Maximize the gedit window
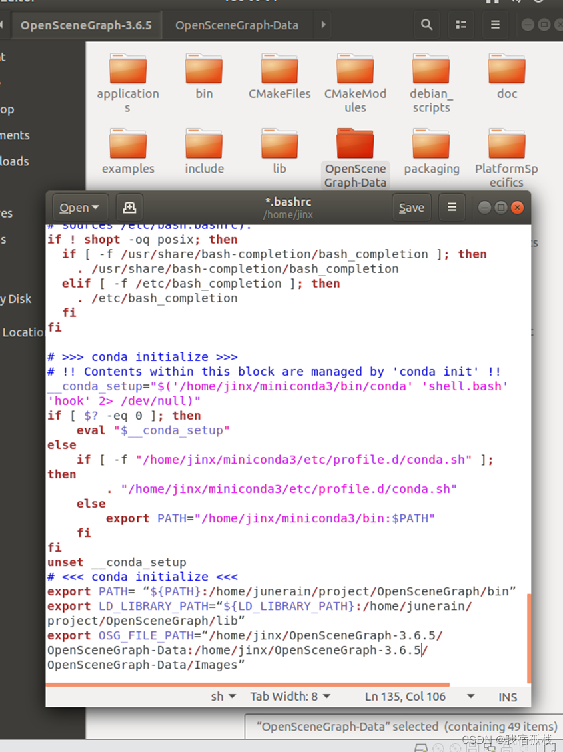This screenshot has width=563, height=752. tap(500, 208)
